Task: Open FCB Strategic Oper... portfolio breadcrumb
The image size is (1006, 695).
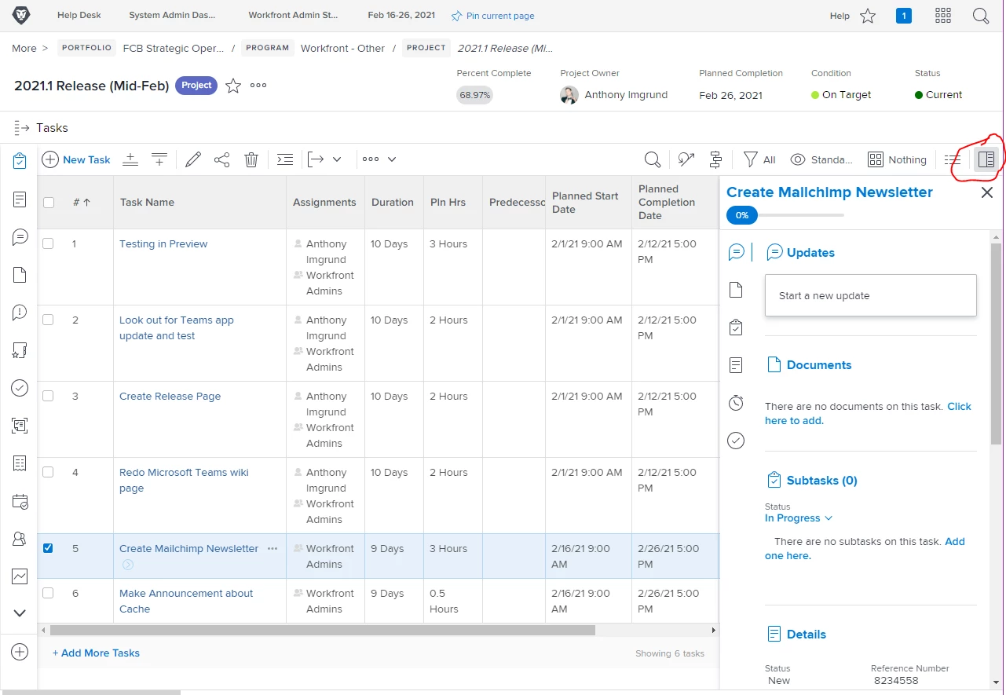Action: pyautogui.click(x=174, y=48)
